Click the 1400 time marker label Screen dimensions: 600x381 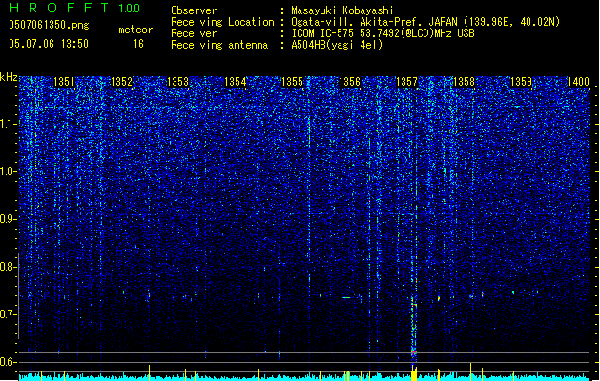tap(578, 82)
